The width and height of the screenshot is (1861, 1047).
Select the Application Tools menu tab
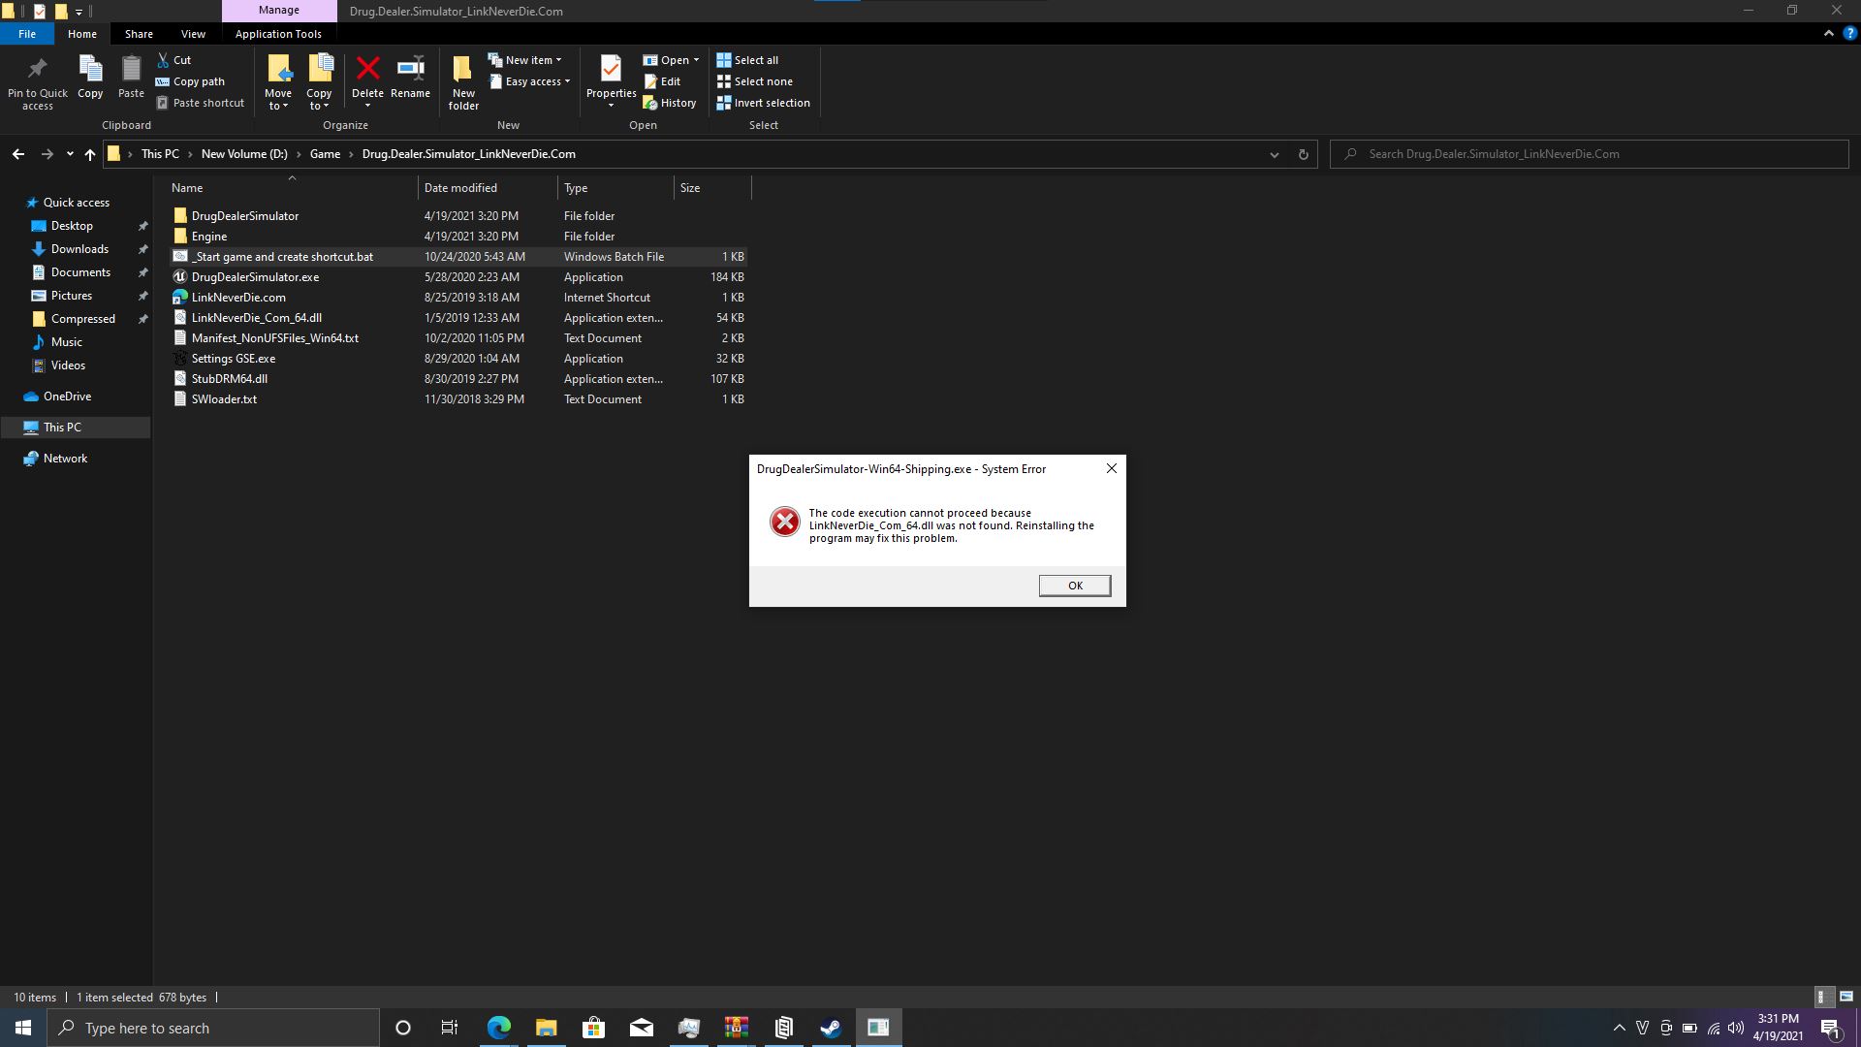coord(278,33)
